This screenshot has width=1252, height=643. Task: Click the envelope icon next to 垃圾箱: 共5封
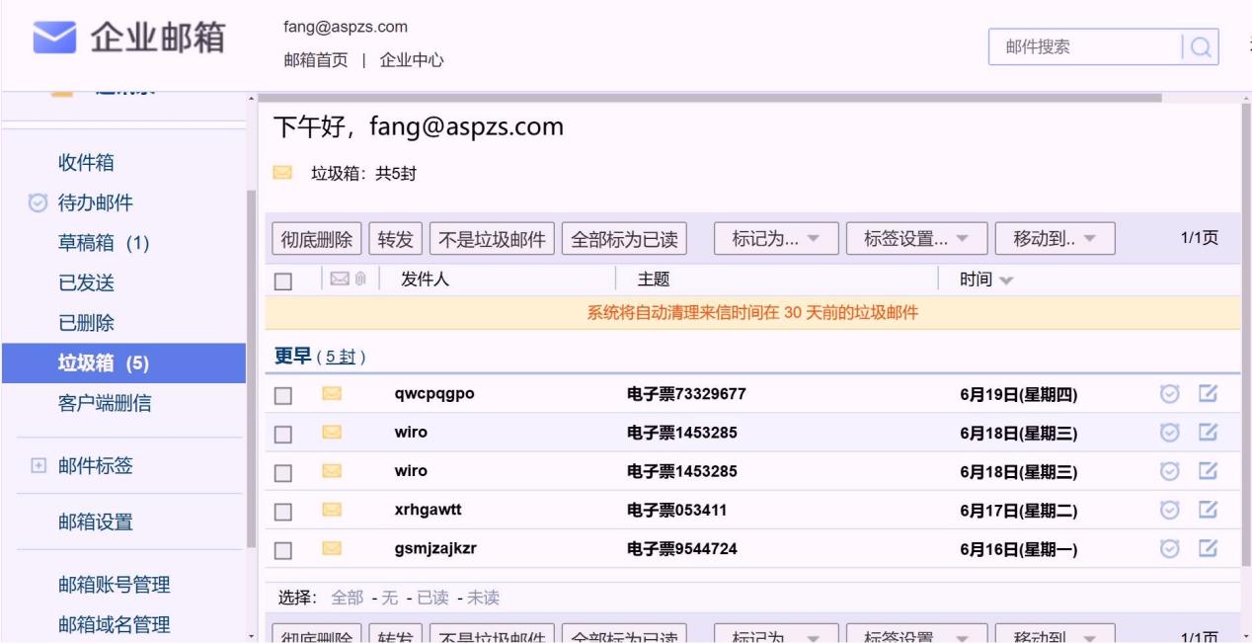pyautogui.click(x=282, y=174)
